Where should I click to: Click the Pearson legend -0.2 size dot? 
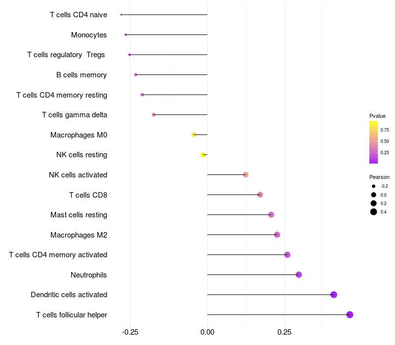[374, 186]
